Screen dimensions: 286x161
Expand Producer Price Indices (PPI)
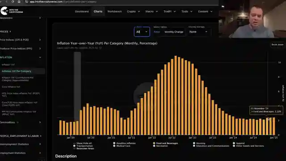[x=21, y=49]
